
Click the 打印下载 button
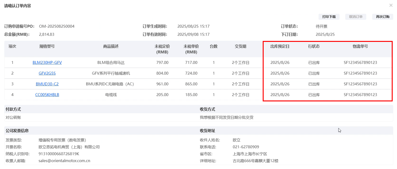coord(329,17)
